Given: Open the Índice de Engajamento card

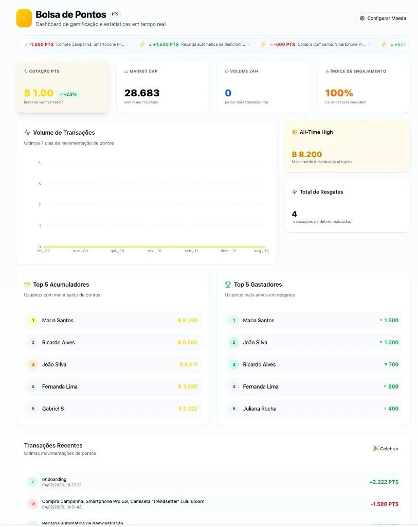Looking at the screenshot, I should [364, 86].
